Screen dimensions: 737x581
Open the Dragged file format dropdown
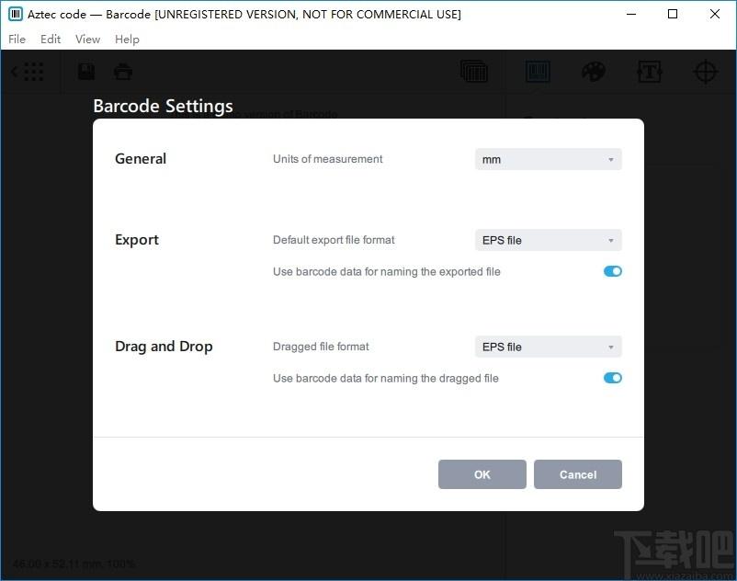click(548, 347)
